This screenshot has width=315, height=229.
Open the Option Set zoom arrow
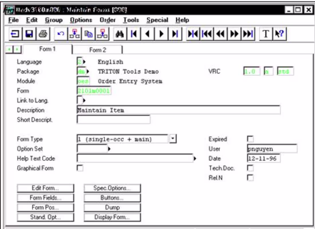(x=109, y=149)
